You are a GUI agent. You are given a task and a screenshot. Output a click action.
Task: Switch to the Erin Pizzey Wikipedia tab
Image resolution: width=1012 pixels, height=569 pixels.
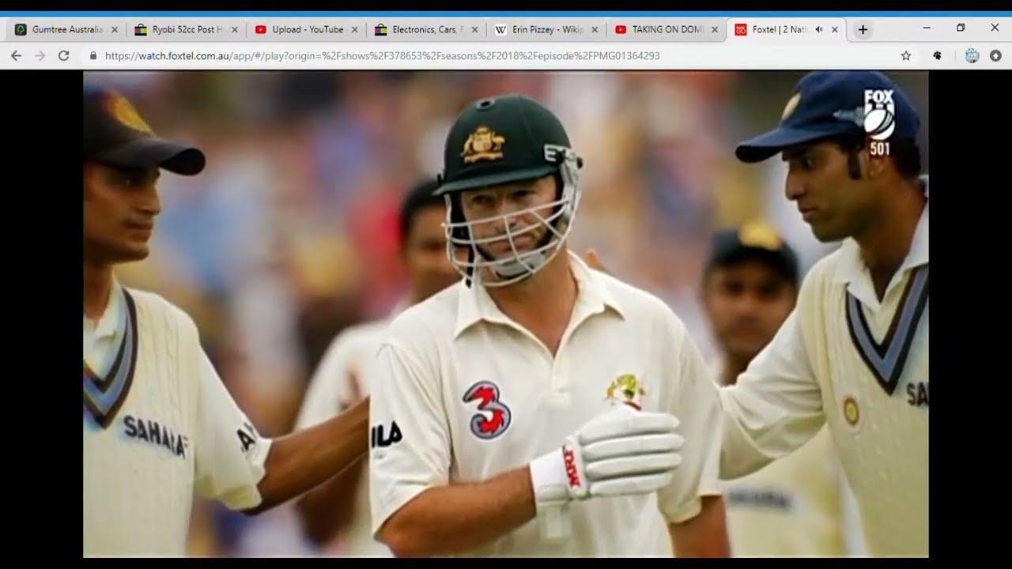coord(548,29)
